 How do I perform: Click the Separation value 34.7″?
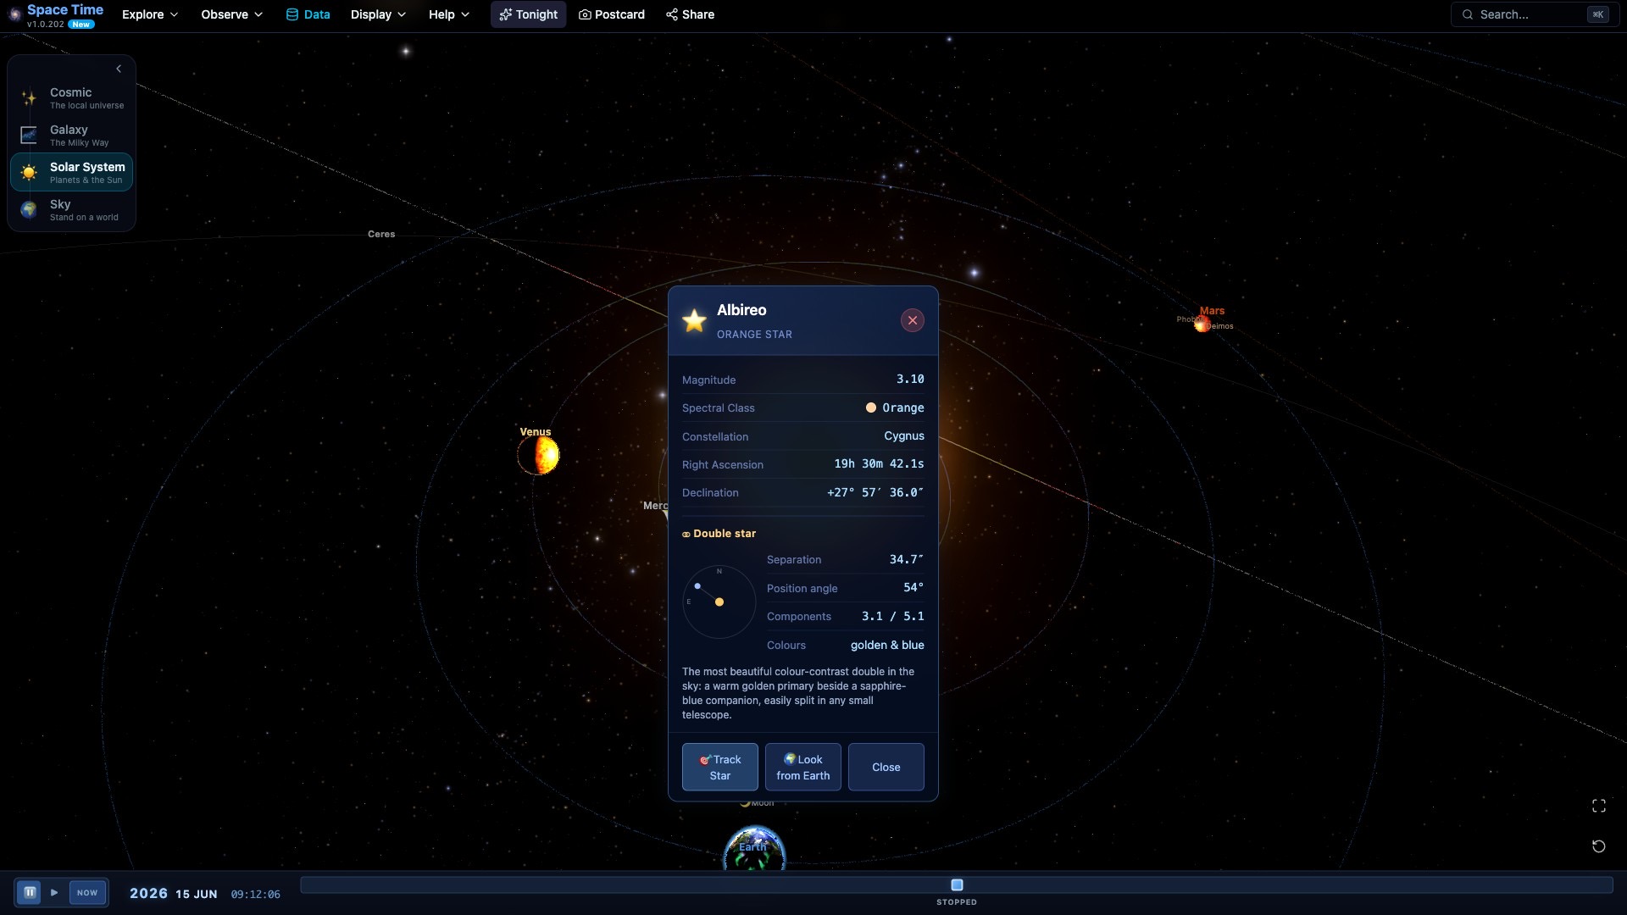pyautogui.click(x=907, y=559)
